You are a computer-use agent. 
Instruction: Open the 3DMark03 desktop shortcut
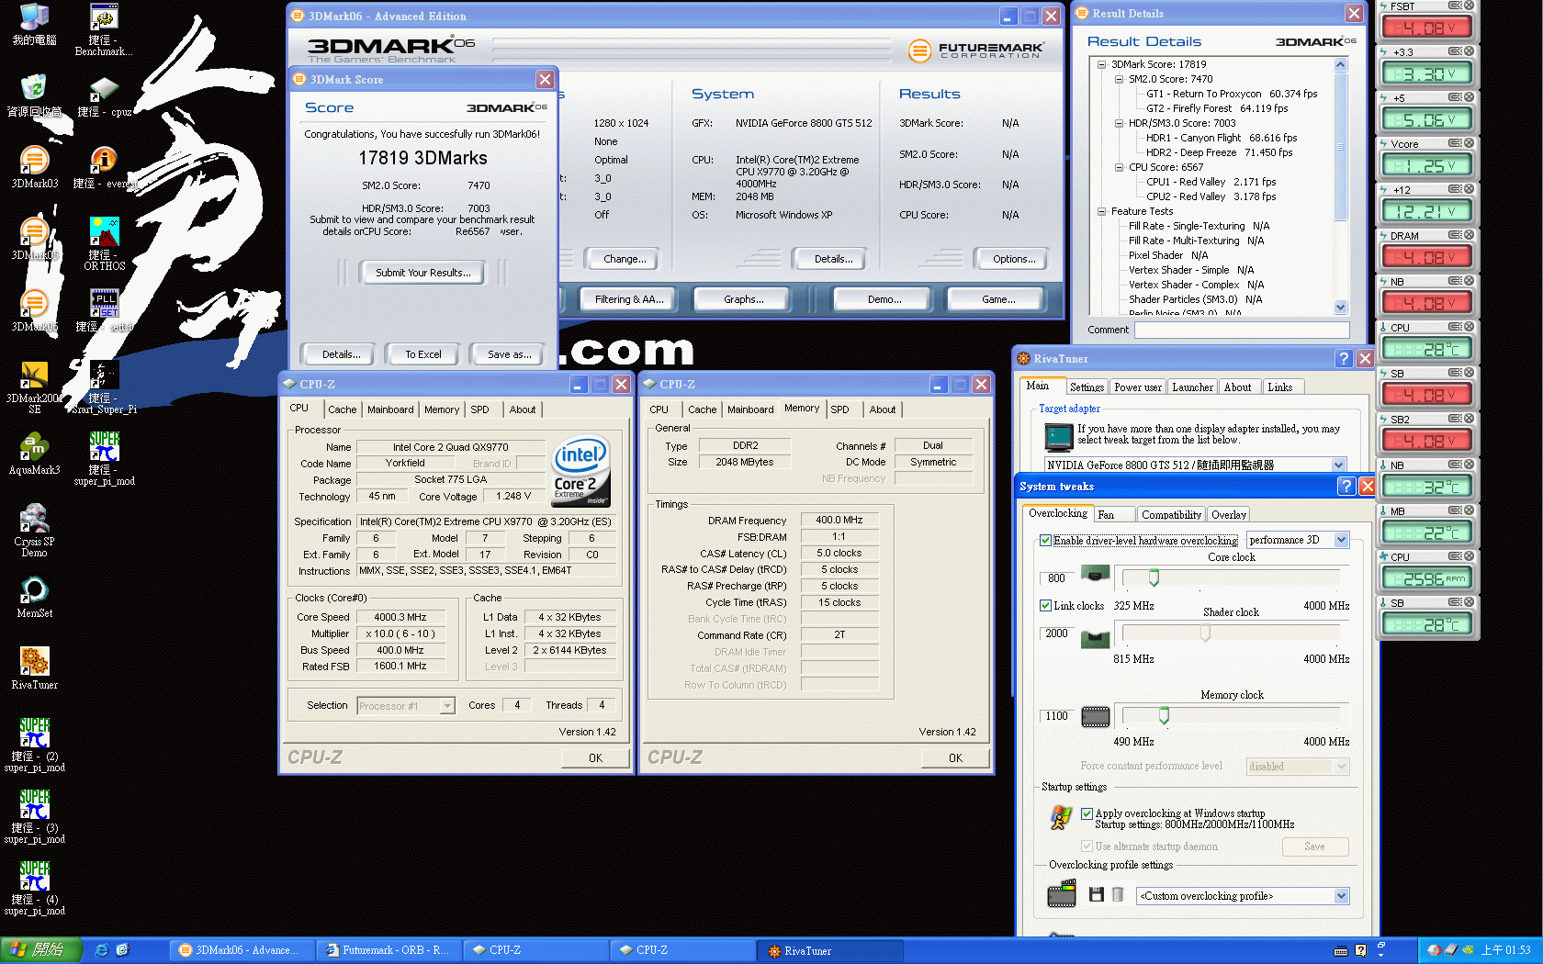point(34,167)
